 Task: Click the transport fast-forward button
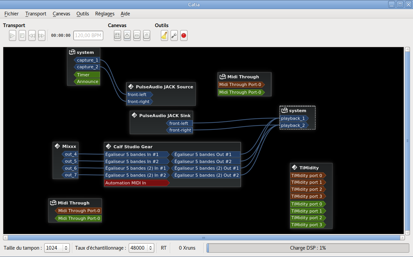click(x=42, y=35)
